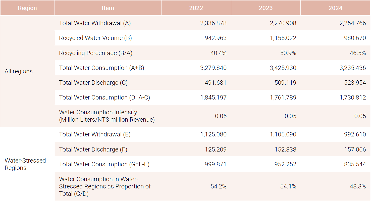Click the All regions row label

[x=19, y=71]
